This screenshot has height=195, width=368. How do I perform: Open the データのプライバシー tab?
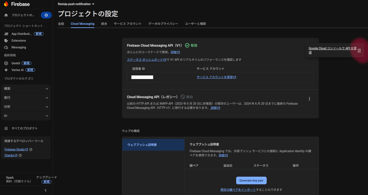tap(163, 24)
